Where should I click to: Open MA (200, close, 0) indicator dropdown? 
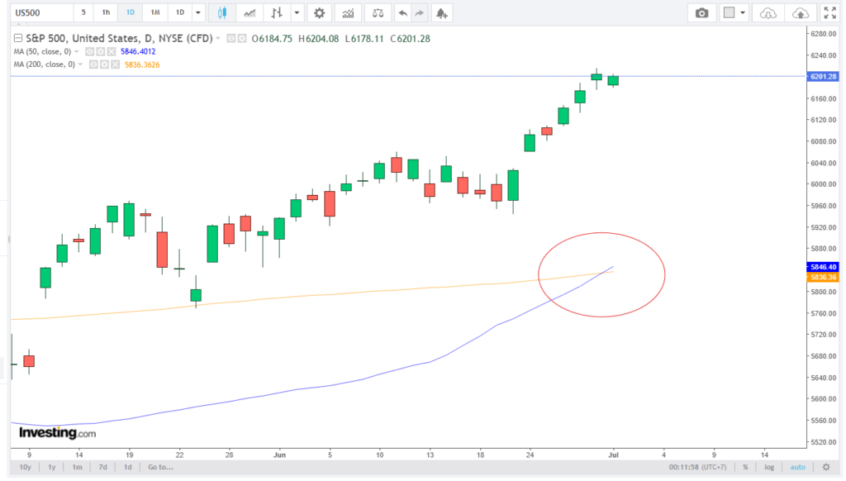(81, 64)
